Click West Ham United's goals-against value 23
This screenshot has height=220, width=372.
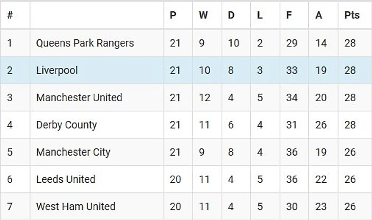(321, 207)
